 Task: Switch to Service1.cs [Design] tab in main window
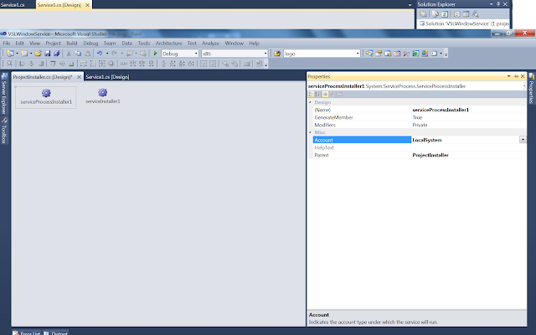(107, 77)
